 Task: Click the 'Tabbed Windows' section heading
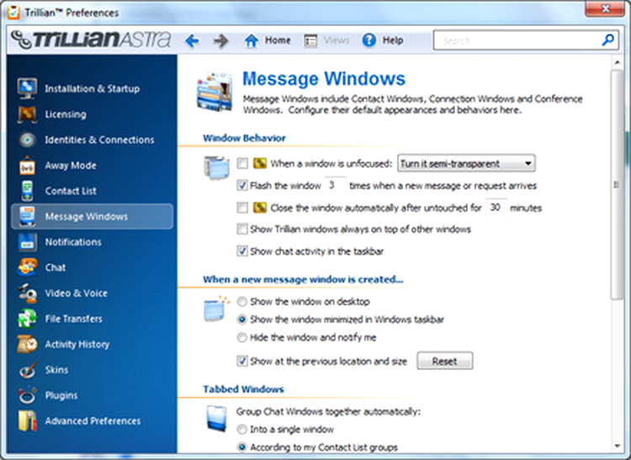coord(243,389)
